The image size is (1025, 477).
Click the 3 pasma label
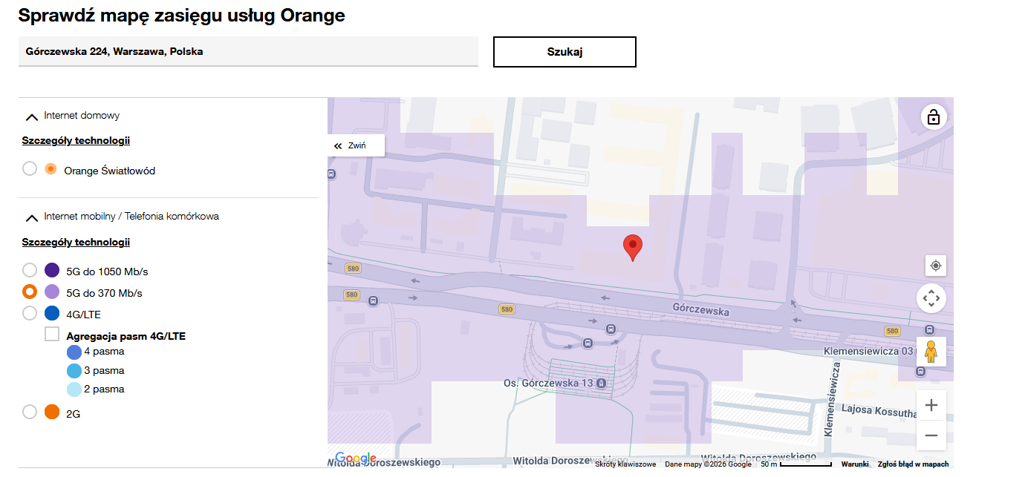104,370
